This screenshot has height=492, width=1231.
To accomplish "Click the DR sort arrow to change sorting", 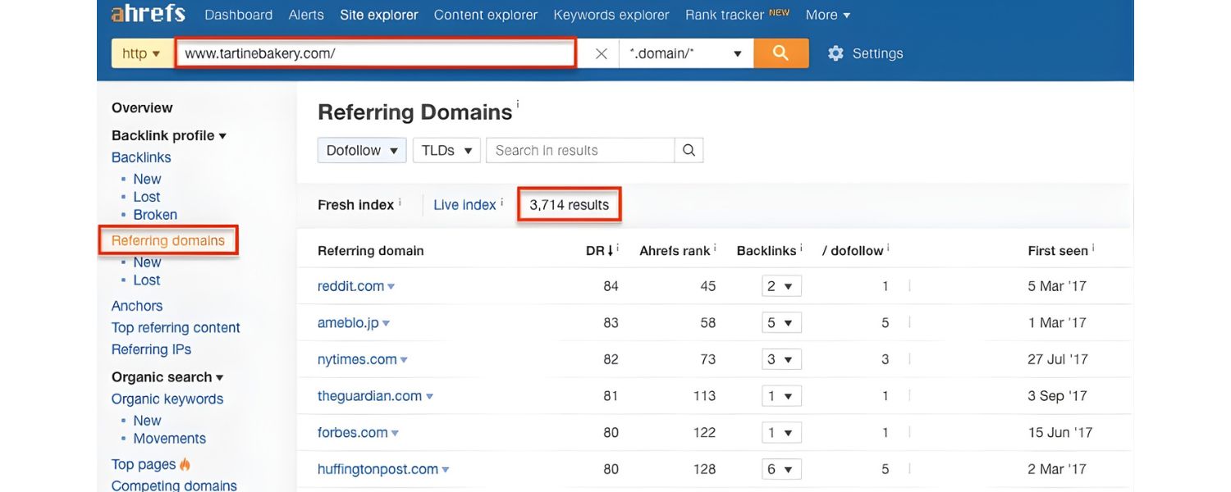I will [611, 249].
